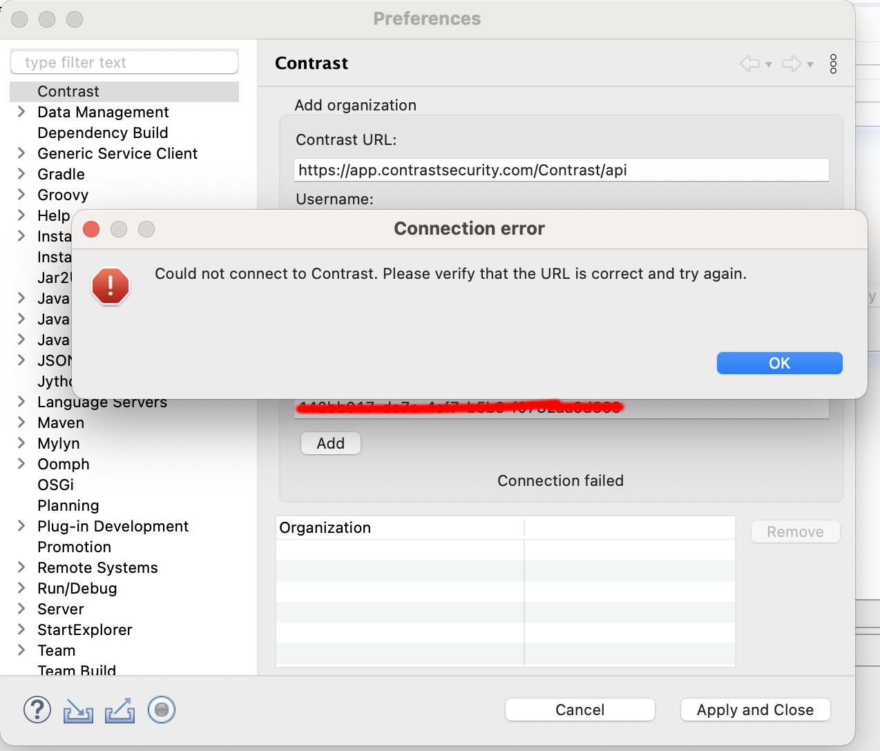This screenshot has width=880, height=751.
Task: Select StartExplorer preference page
Action: click(85, 630)
